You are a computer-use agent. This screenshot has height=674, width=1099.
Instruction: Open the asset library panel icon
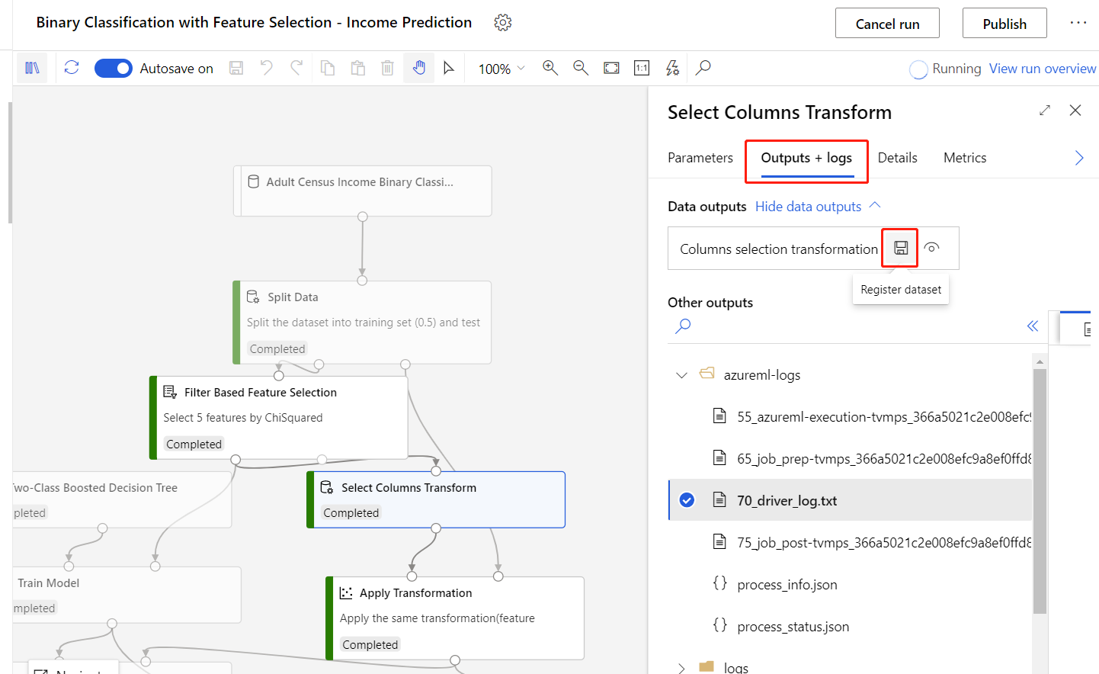pyautogui.click(x=32, y=68)
